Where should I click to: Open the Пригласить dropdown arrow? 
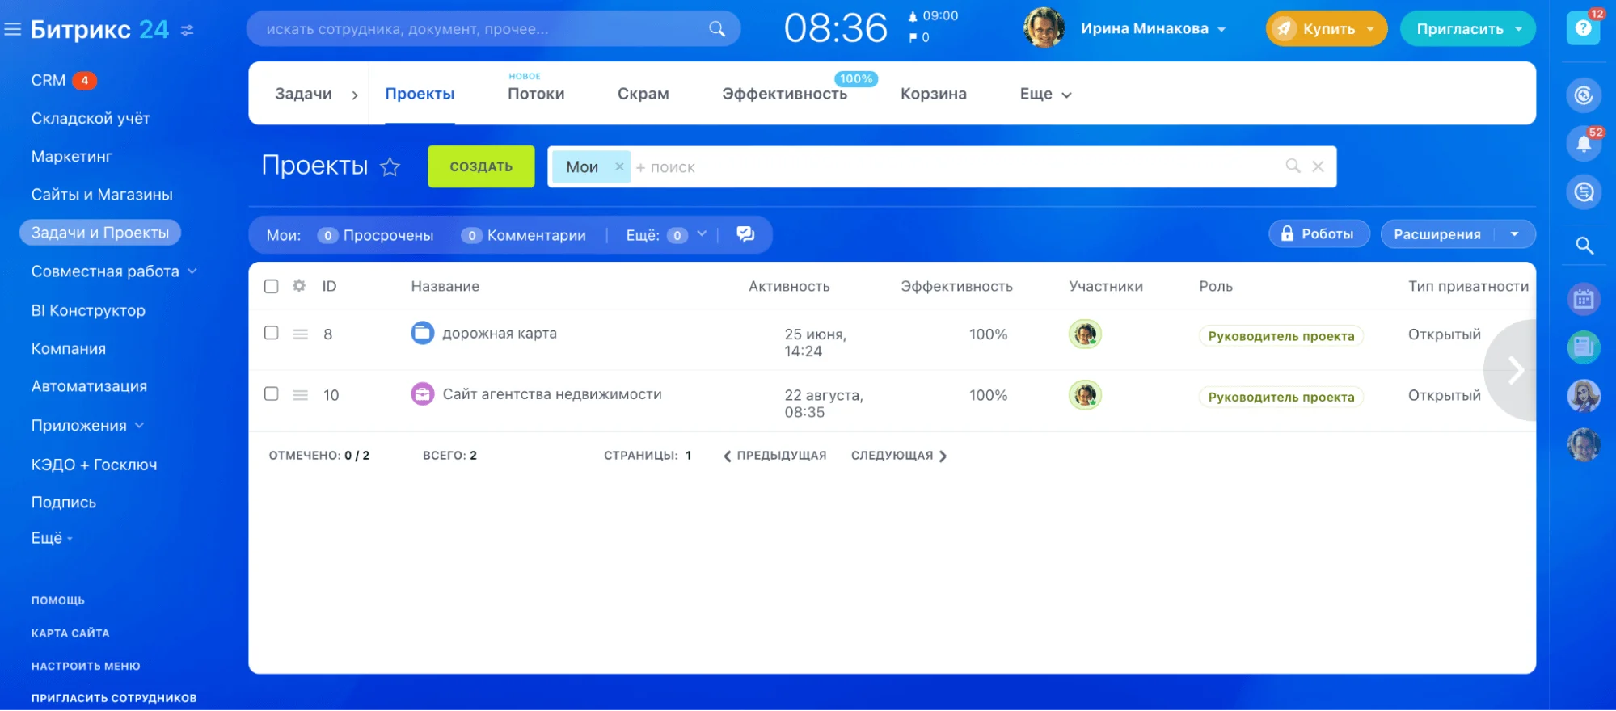pyautogui.click(x=1518, y=29)
